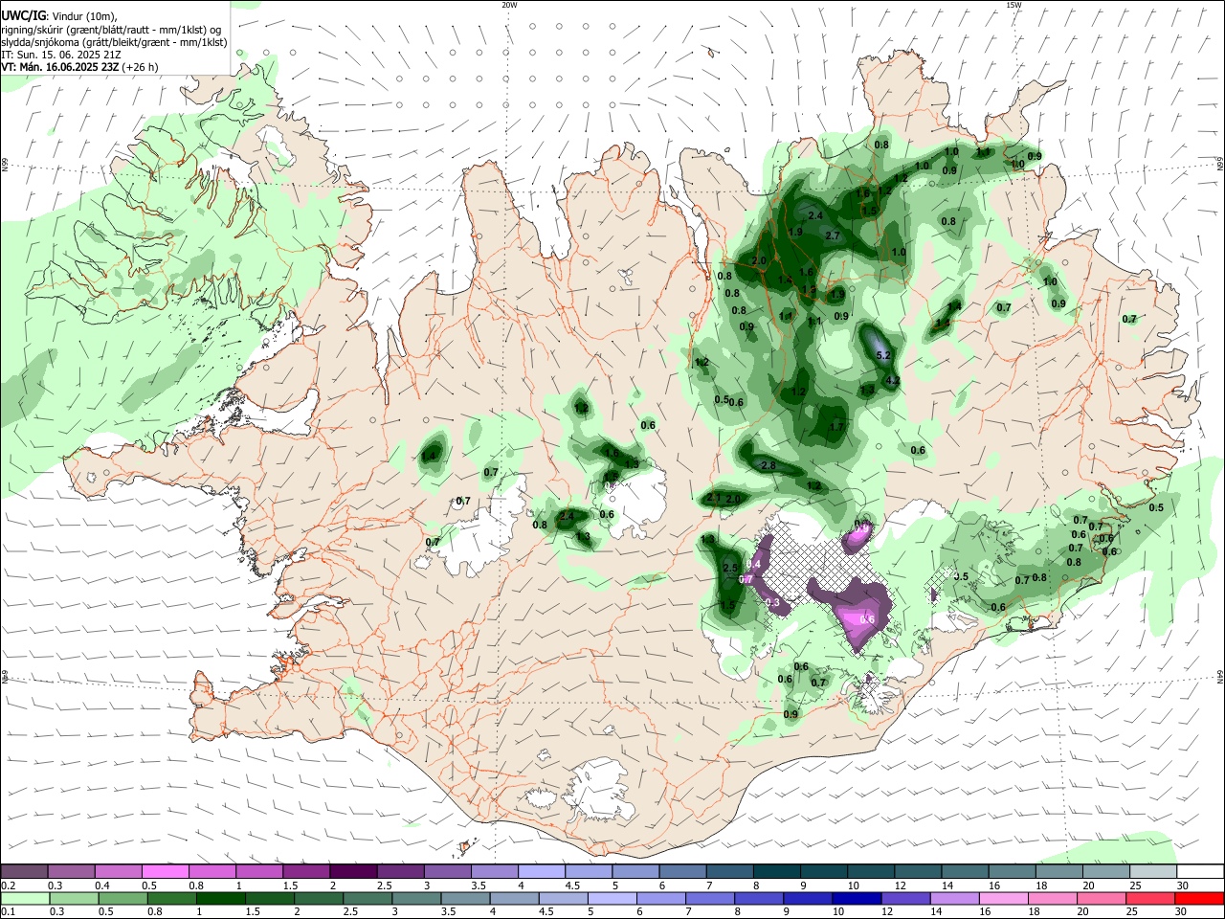Click the 20W longitude label
Image resolution: width=1225 pixels, height=919 pixels.
point(509,4)
